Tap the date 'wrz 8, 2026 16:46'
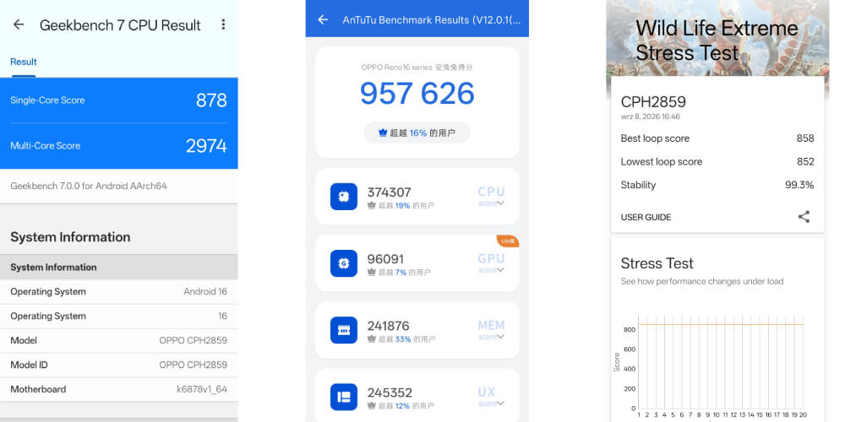This screenshot has width=845, height=422. point(651,116)
